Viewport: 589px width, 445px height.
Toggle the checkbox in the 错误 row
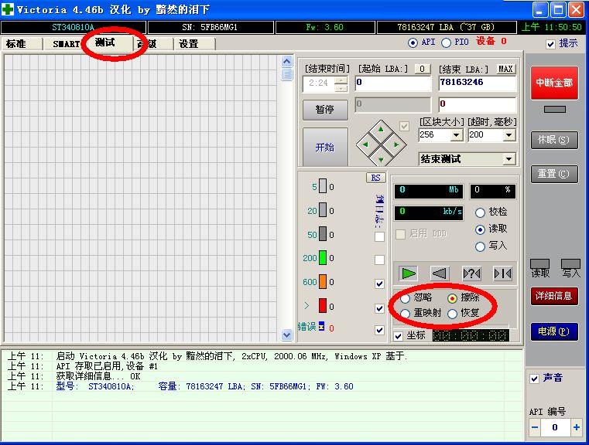(379, 330)
